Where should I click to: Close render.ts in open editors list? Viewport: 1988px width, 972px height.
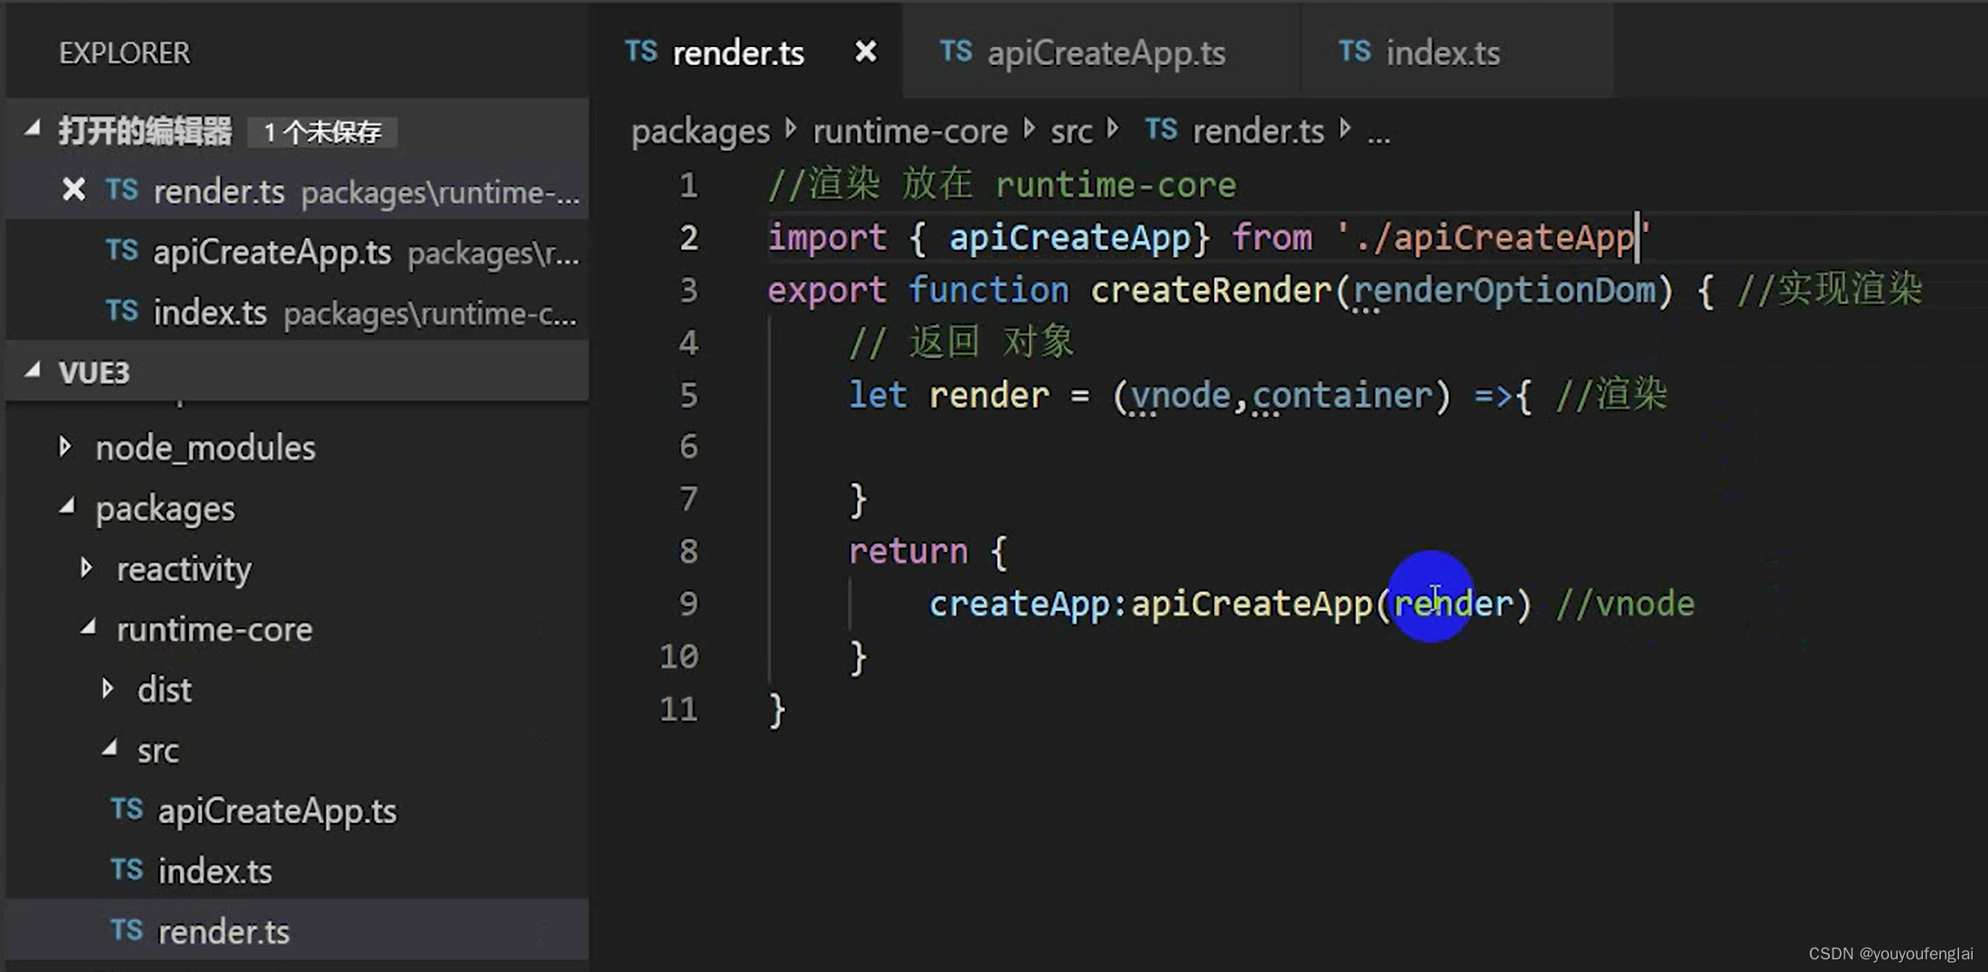(73, 190)
